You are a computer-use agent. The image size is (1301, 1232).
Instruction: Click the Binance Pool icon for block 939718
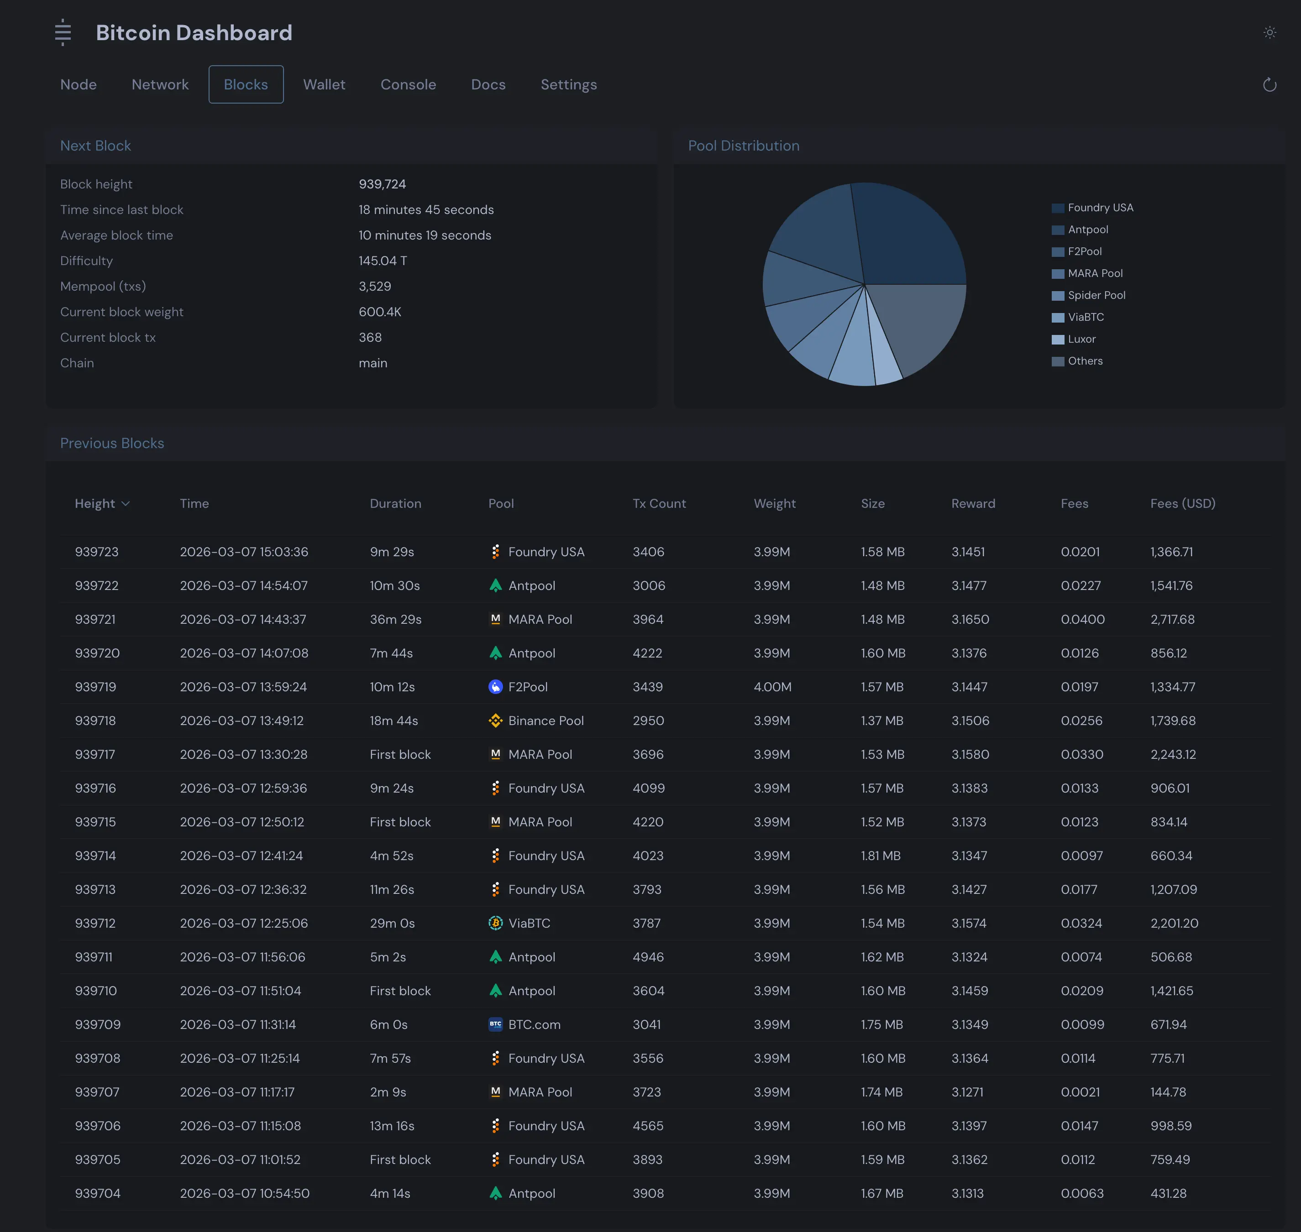[x=495, y=720]
